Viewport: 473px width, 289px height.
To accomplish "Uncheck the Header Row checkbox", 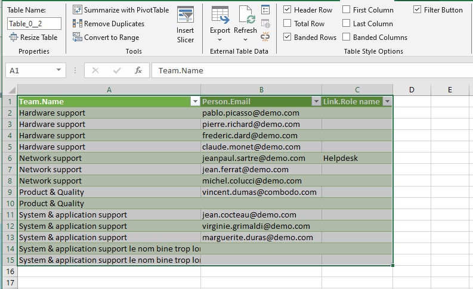I will click(287, 10).
